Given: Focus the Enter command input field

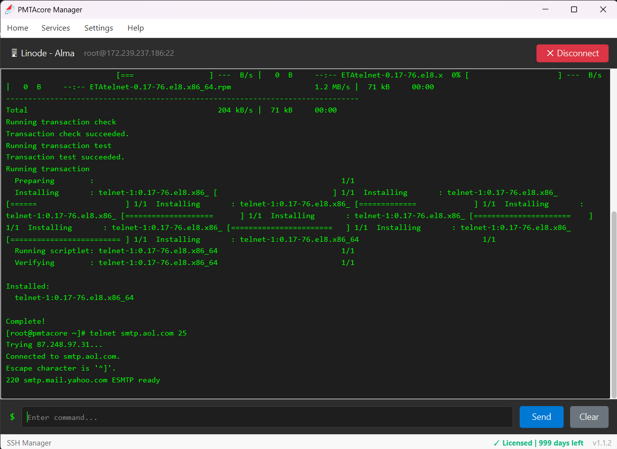Looking at the screenshot, I should (x=267, y=417).
